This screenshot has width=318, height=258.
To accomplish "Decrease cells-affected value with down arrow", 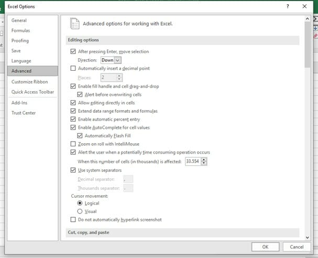I will pyautogui.click(x=204, y=163).
